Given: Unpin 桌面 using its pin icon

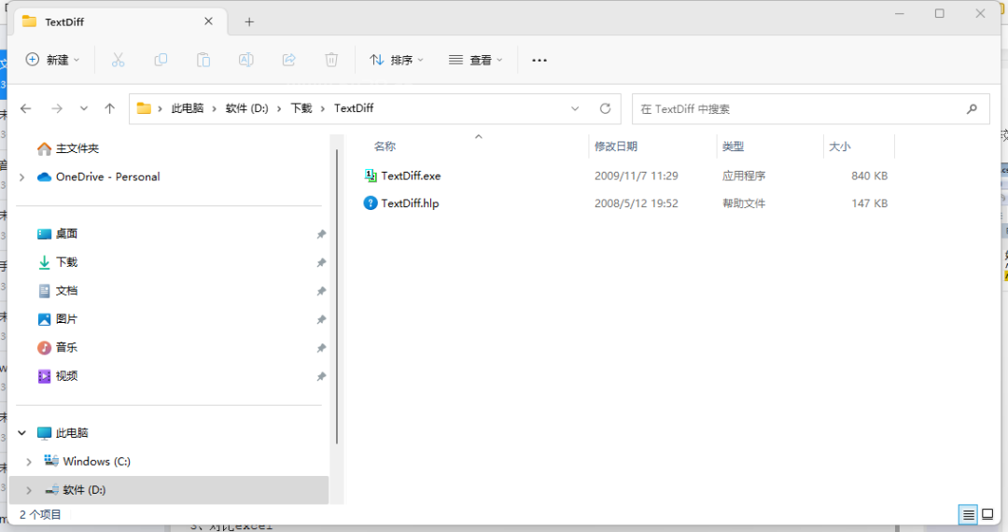Looking at the screenshot, I should point(321,234).
